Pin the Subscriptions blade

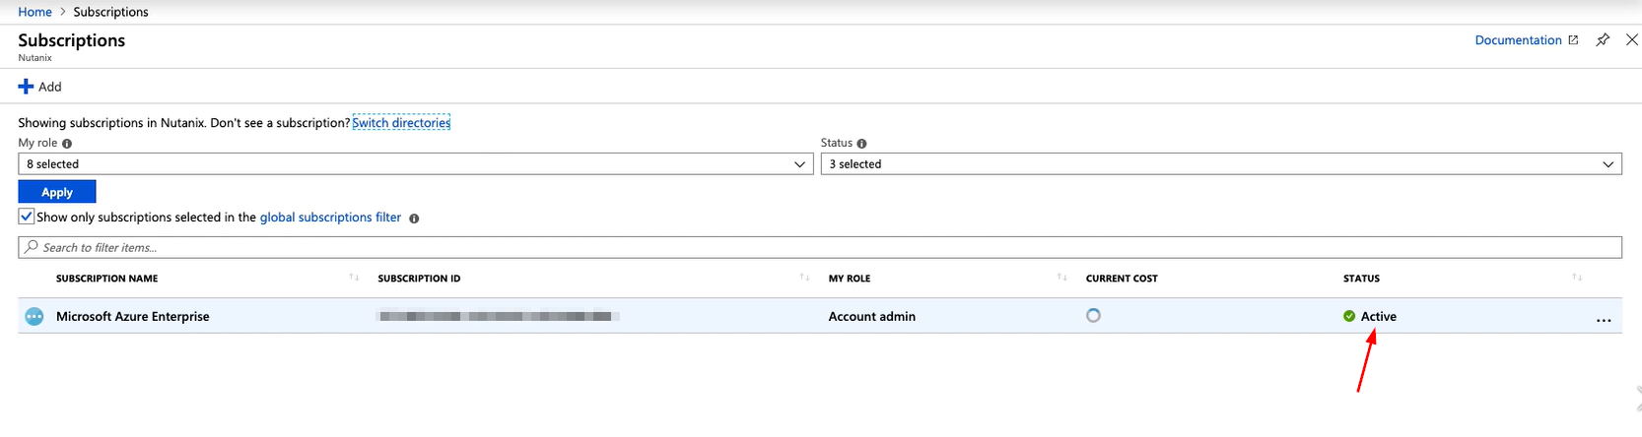coord(1603,40)
